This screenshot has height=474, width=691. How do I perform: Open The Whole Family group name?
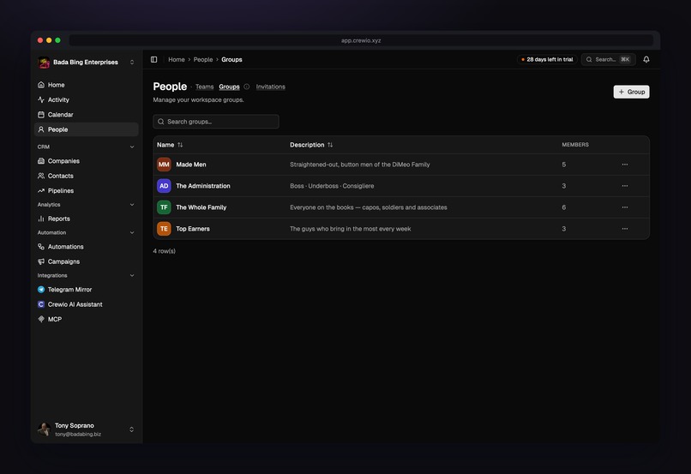[x=201, y=207]
